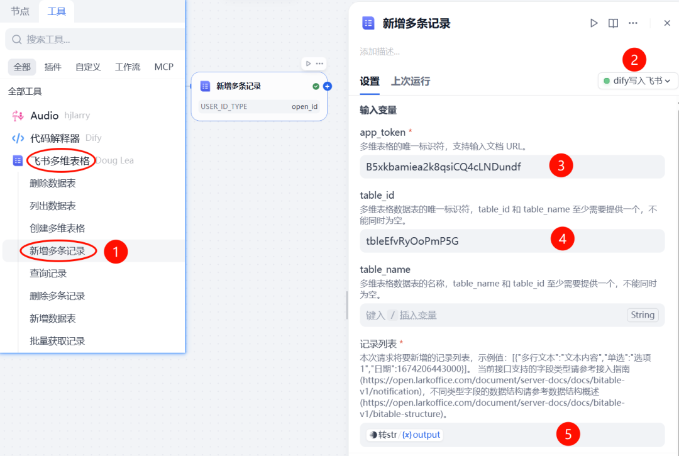Select the MCP filter tab
The height and width of the screenshot is (456, 679).
tap(163, 67)
